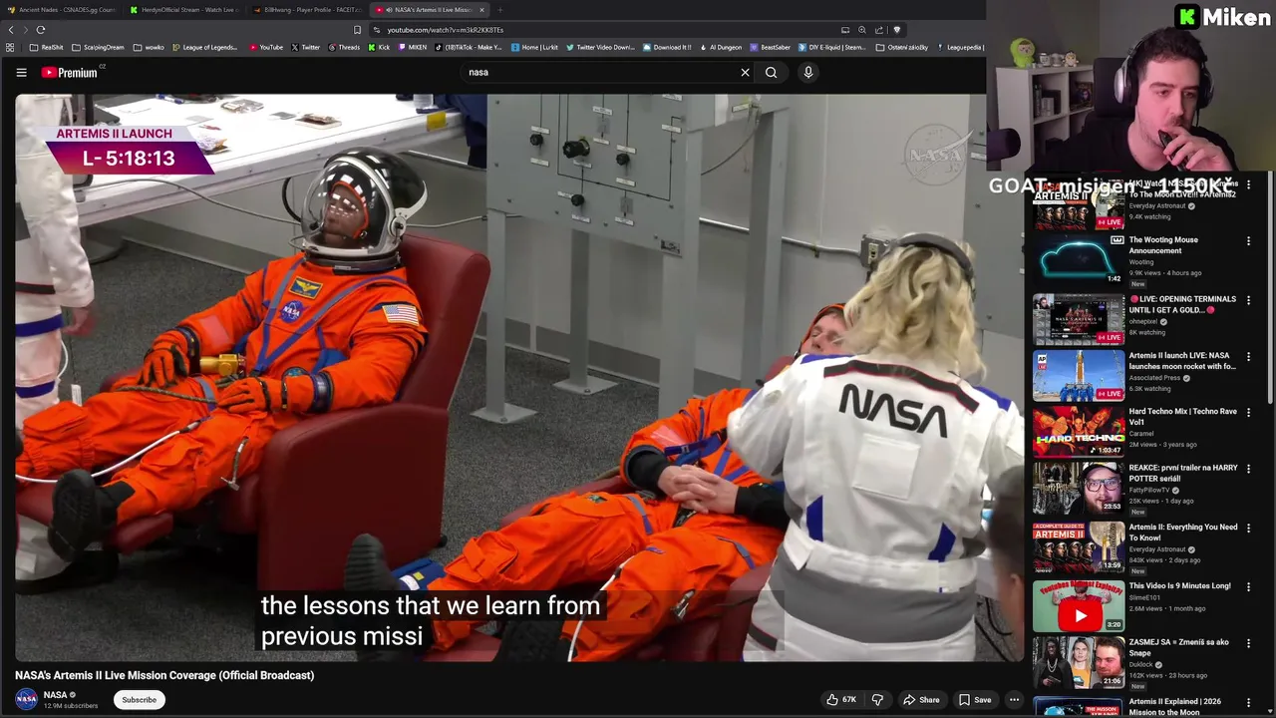Viewport: 1276px width, 718px height.
Task: Open the ZASMEJ SA Snape video thumbnail
Action: [x=1079, y=663]
